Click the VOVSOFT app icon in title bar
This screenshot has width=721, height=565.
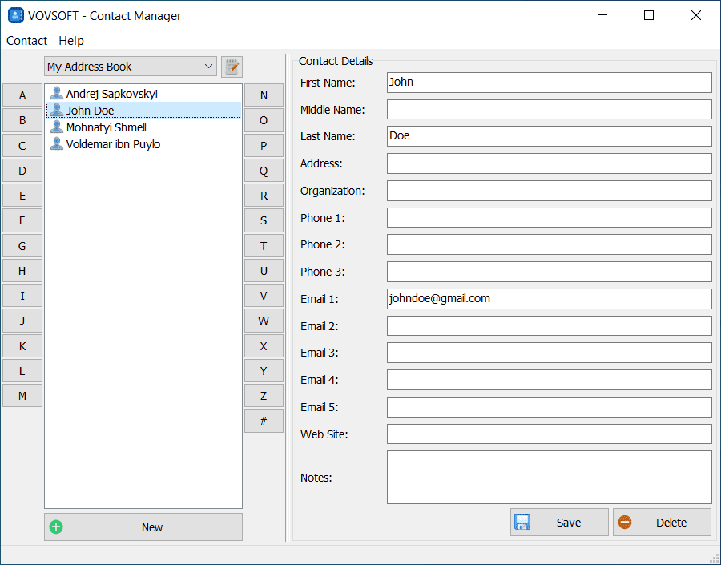pyautogui.click(x=15, y=15)
